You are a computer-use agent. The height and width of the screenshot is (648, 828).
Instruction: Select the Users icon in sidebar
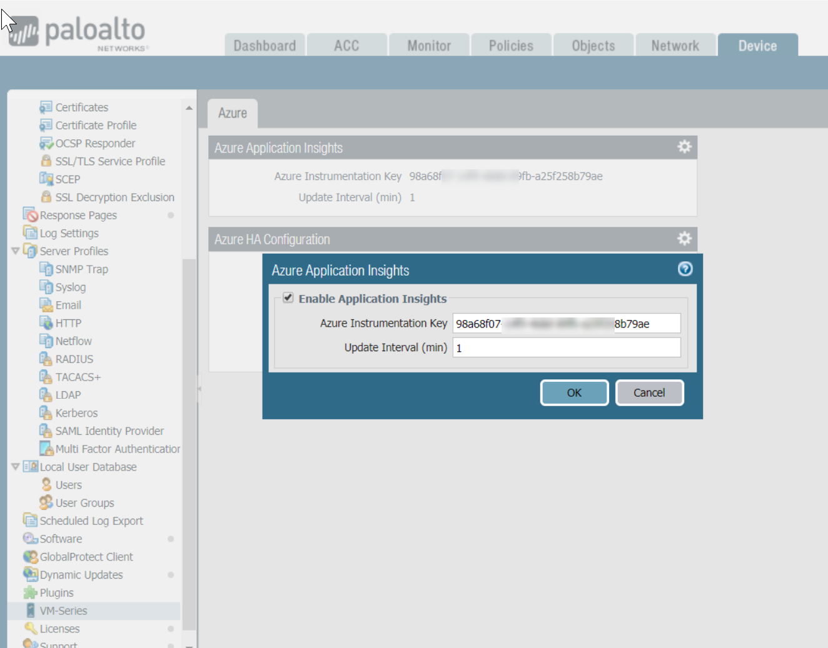46,484
